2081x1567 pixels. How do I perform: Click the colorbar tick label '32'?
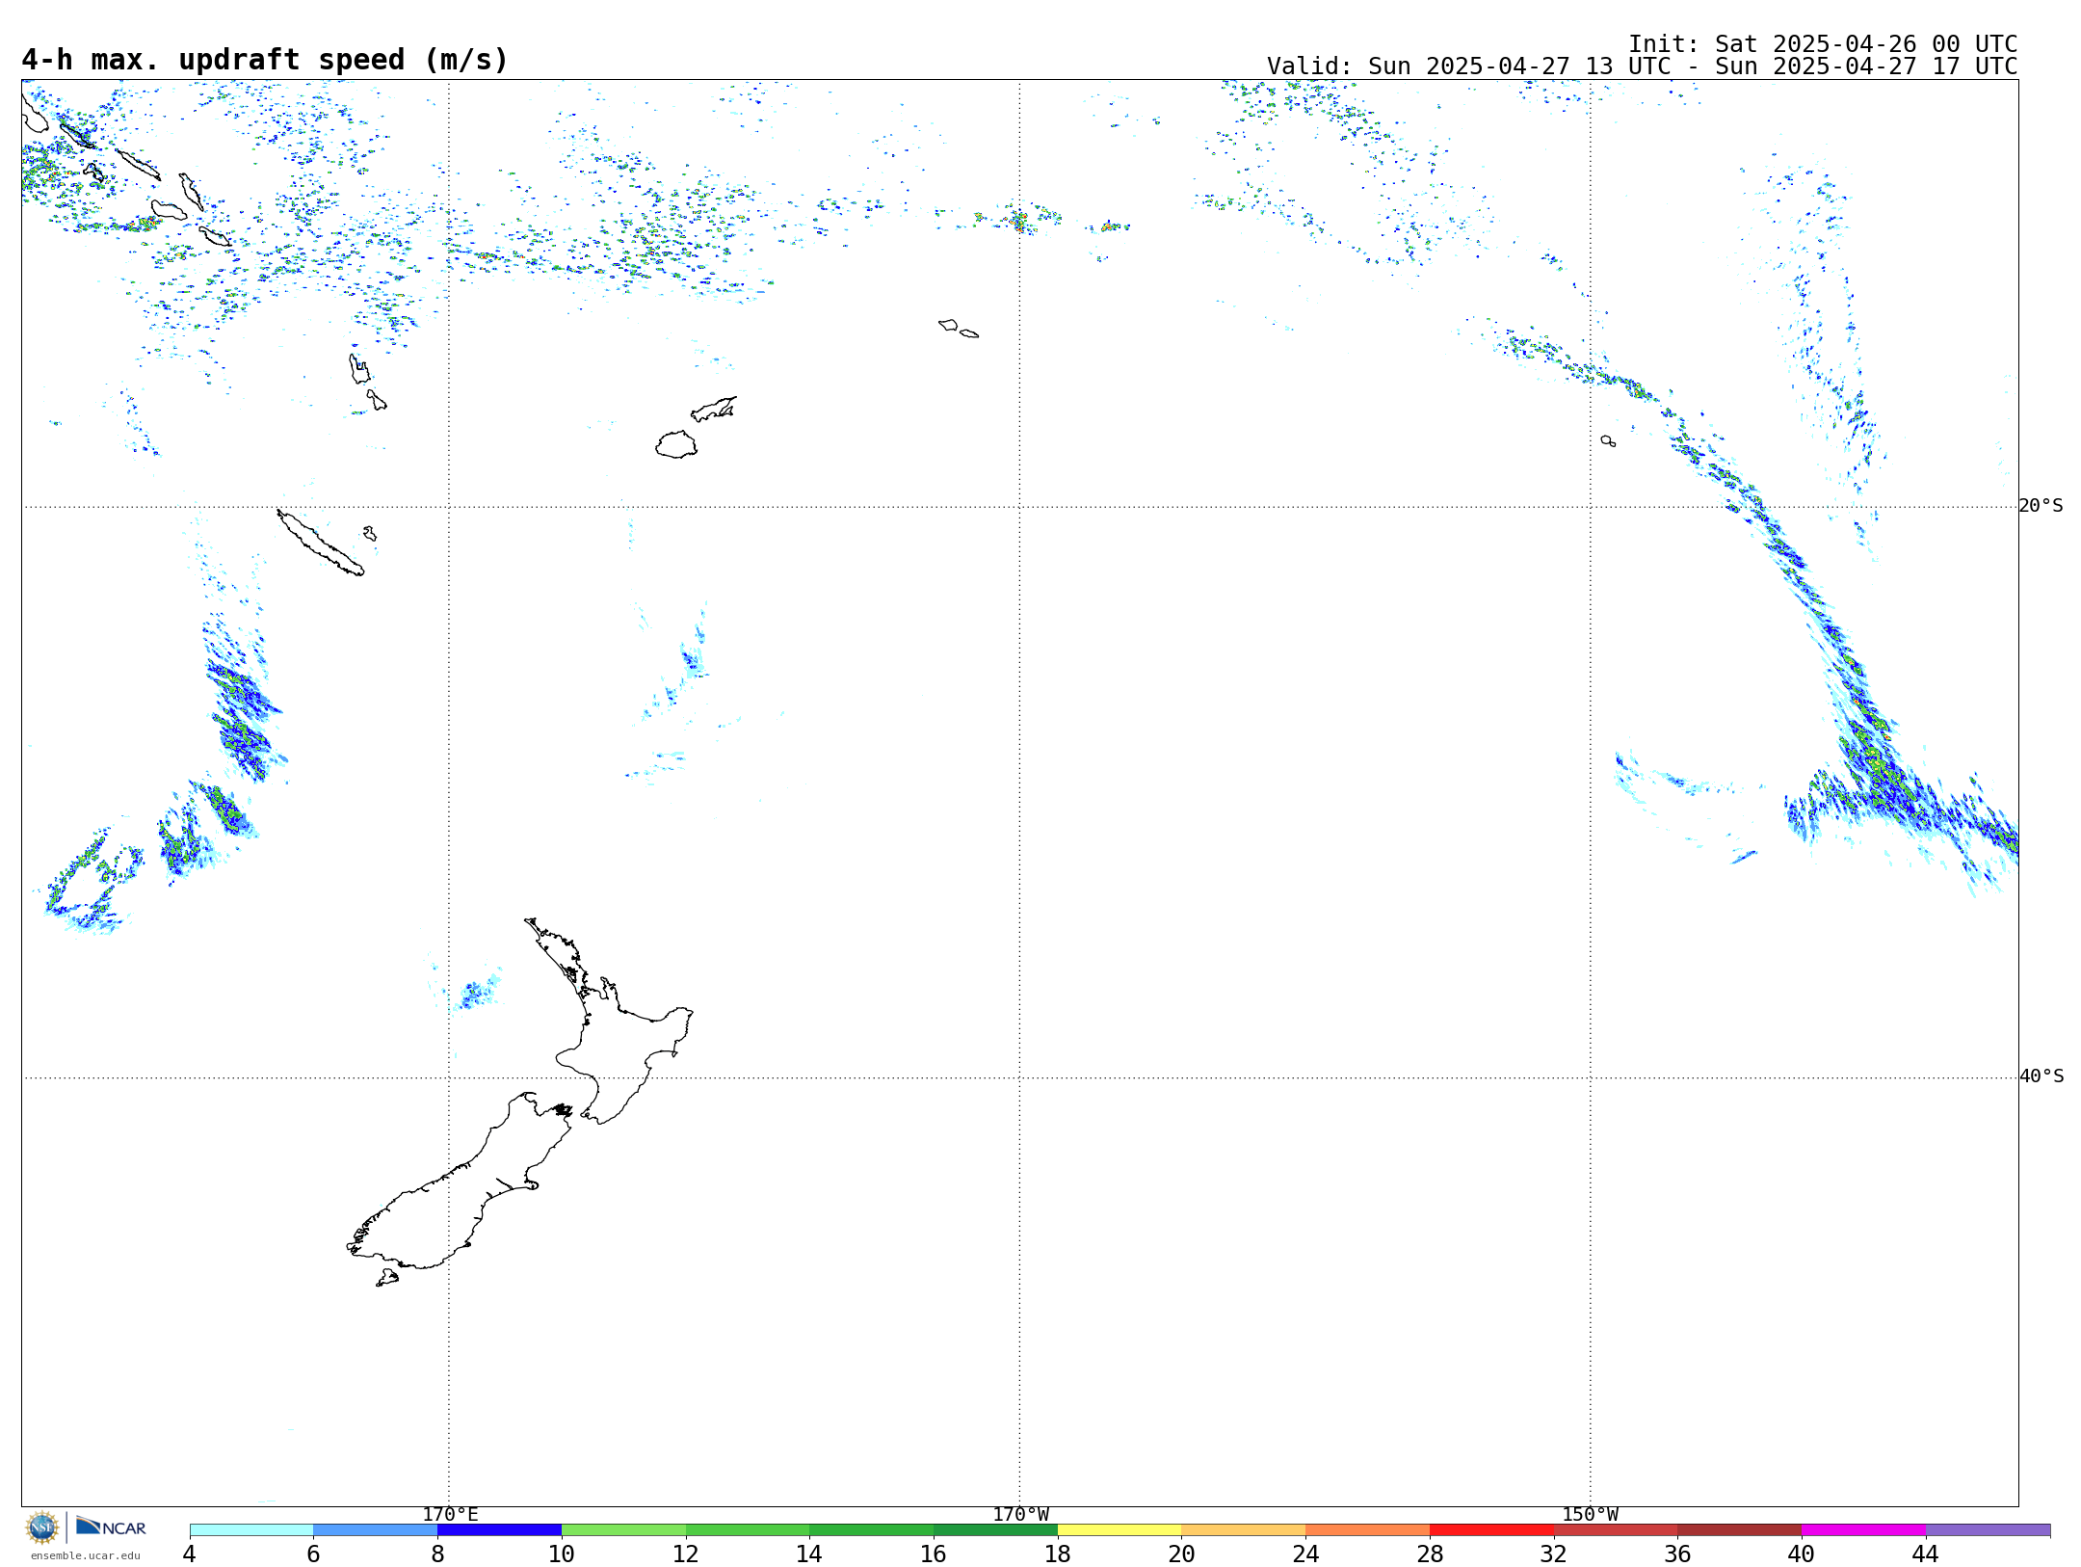(1554, 1554)
